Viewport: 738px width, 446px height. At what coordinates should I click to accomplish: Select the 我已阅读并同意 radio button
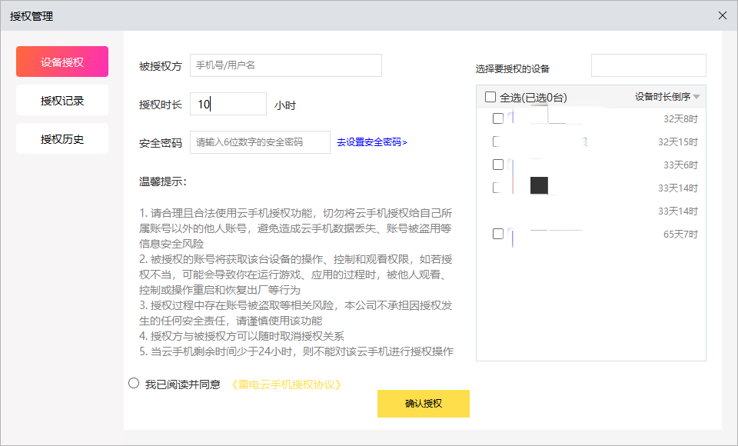(134, 383)
